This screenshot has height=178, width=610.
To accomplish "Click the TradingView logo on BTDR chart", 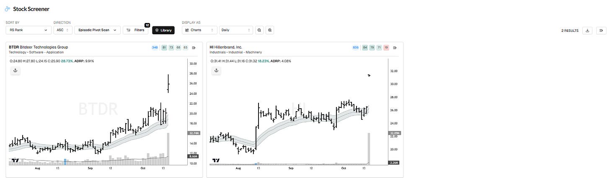I will pyautogui.click(x=16, y=160).
